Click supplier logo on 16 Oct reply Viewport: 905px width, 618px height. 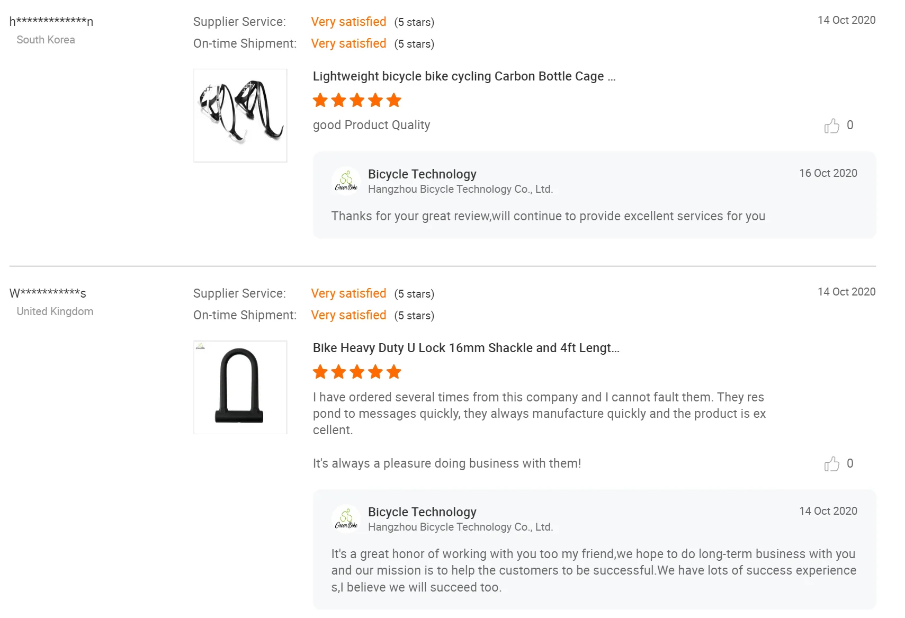346,182
